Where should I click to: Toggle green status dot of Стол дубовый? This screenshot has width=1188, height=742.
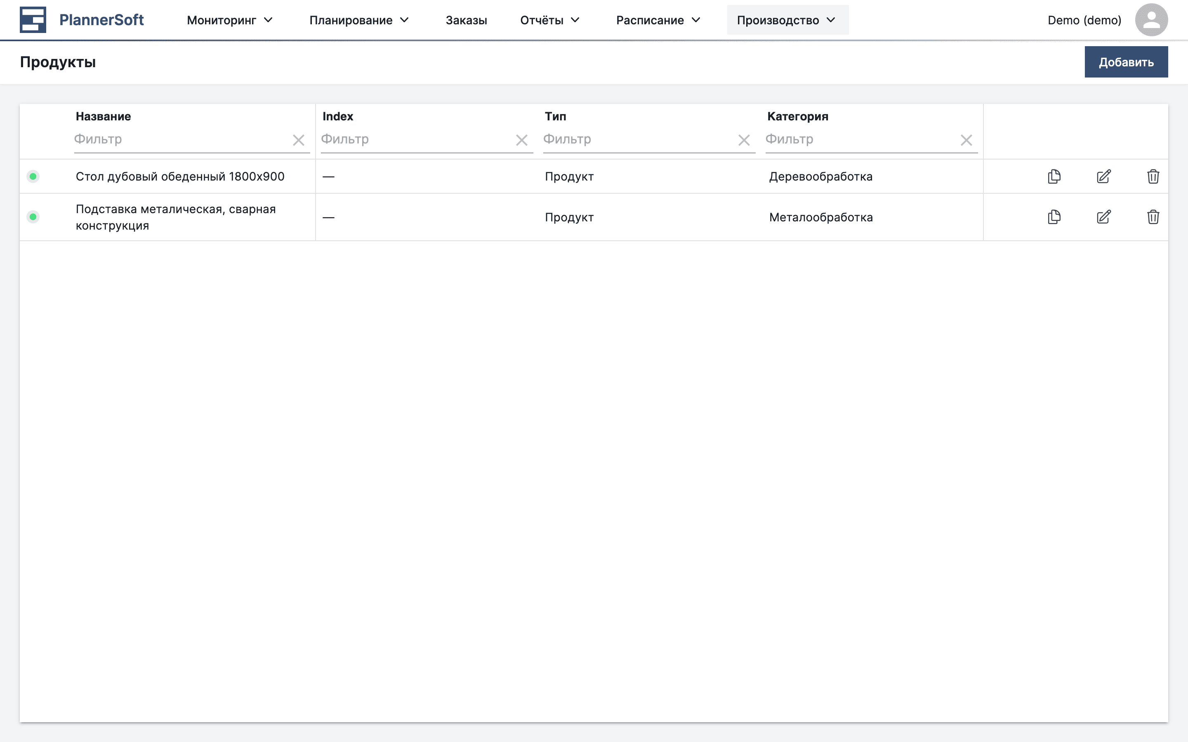(33, 177)
